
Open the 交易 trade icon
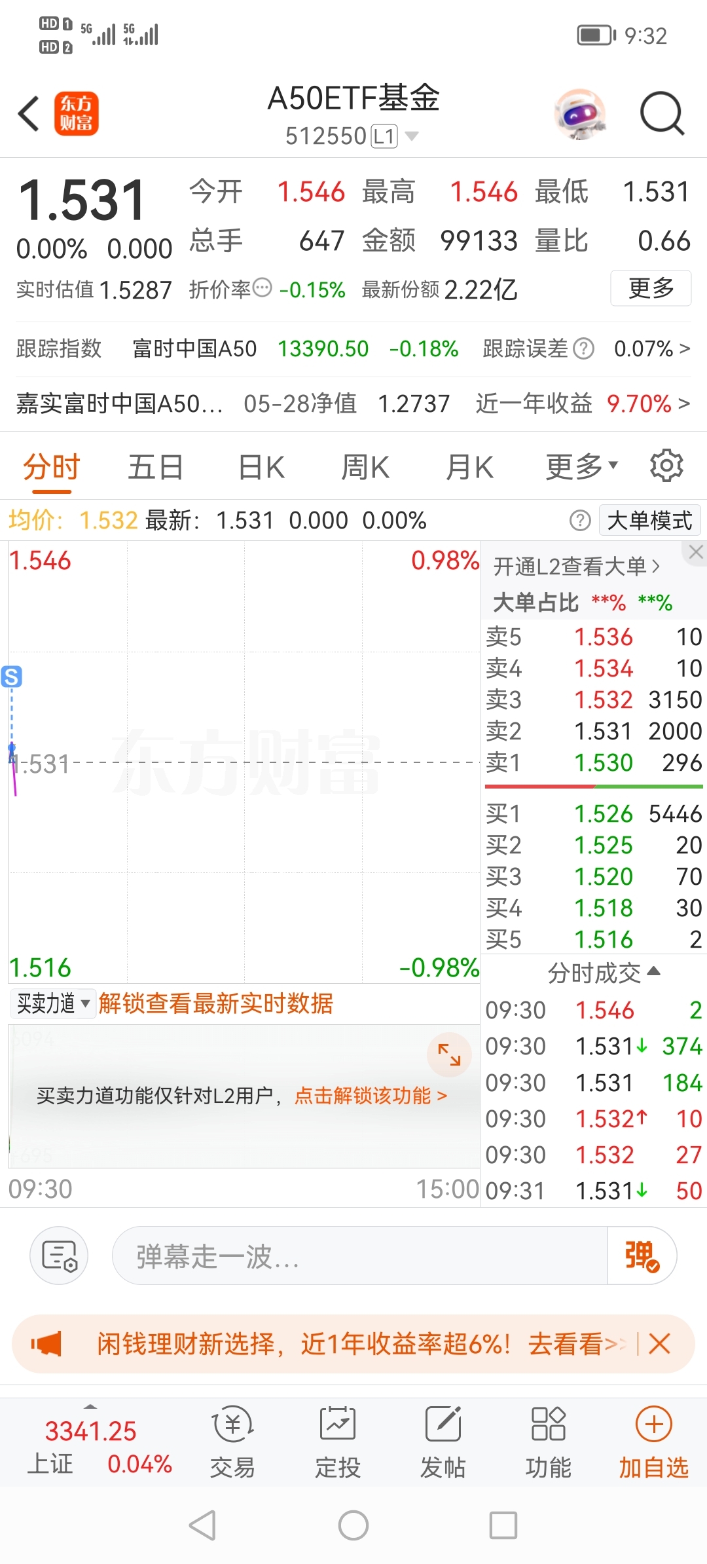[x=232, y=1442]
